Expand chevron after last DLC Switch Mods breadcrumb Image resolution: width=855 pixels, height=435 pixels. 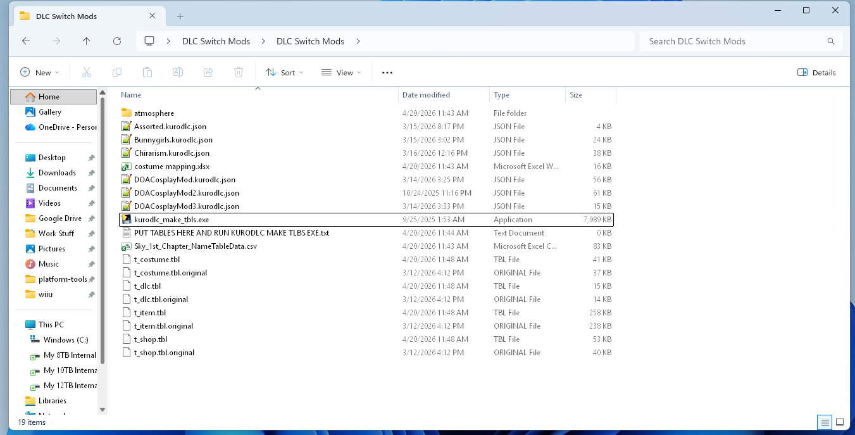[358, 41]
